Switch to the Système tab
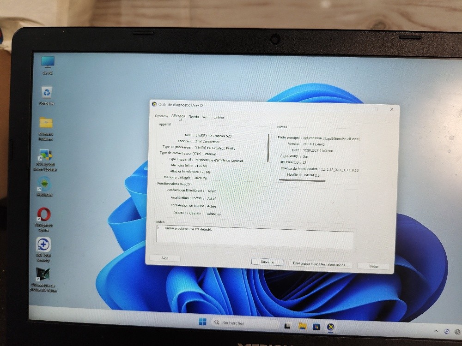Screen dimensions: 462x346 tap(161, 116)
